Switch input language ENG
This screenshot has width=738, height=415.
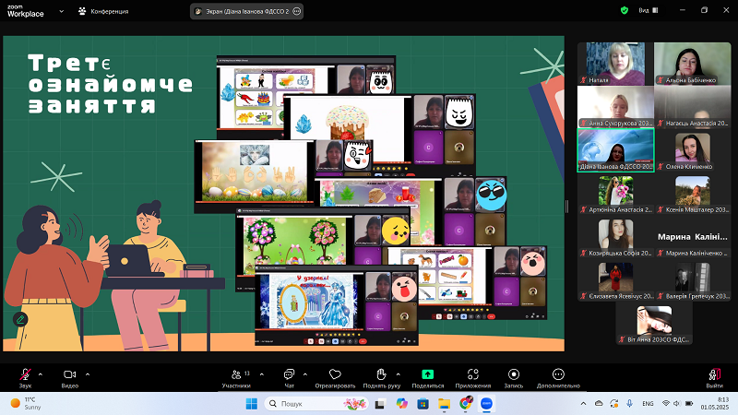[649, 404]
